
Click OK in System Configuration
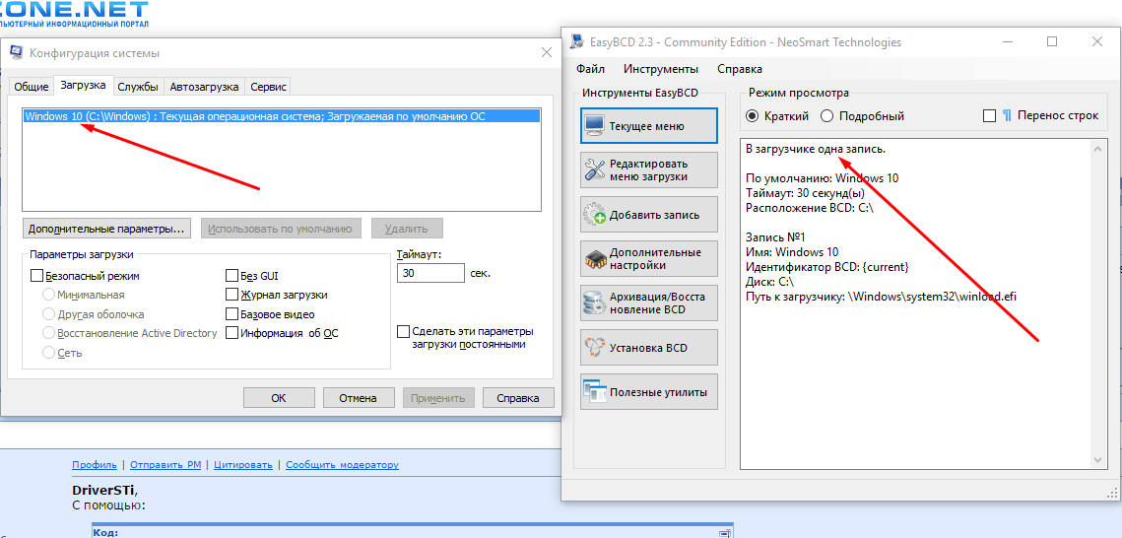279,398
